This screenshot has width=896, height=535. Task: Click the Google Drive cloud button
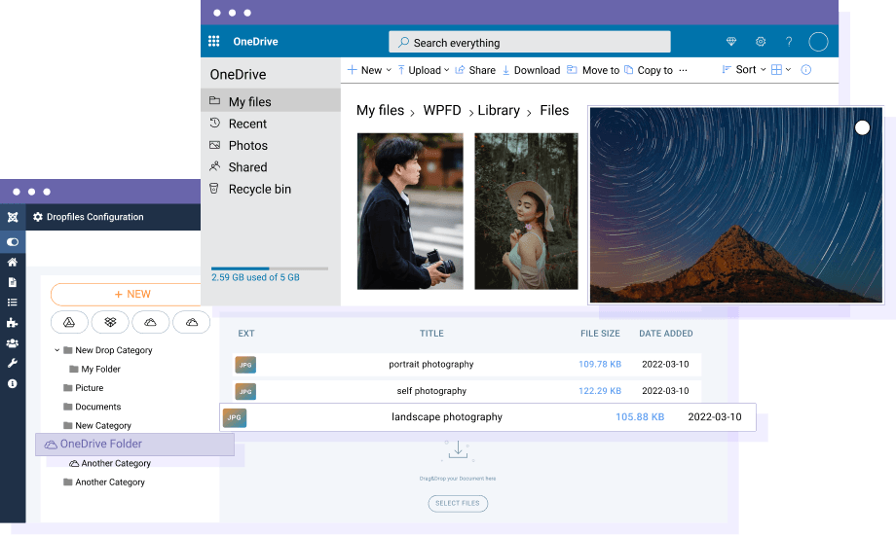pos(70,322)
